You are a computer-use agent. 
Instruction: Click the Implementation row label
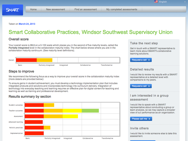pyautogui.click(x=16, y=133)
